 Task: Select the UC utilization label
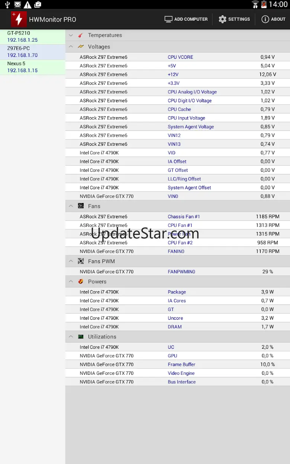171,347
